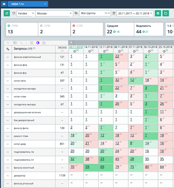Click the gray unchanged icon in the 12% card

41,26
